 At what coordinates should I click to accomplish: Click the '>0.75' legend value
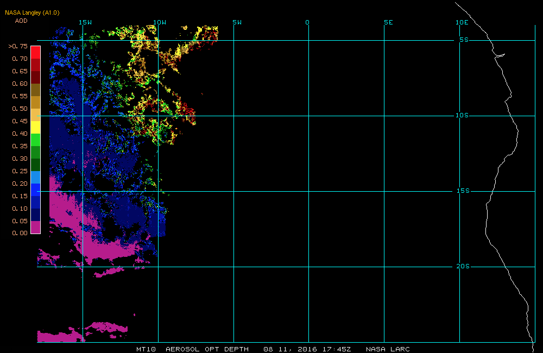click(x=18, y=46)
